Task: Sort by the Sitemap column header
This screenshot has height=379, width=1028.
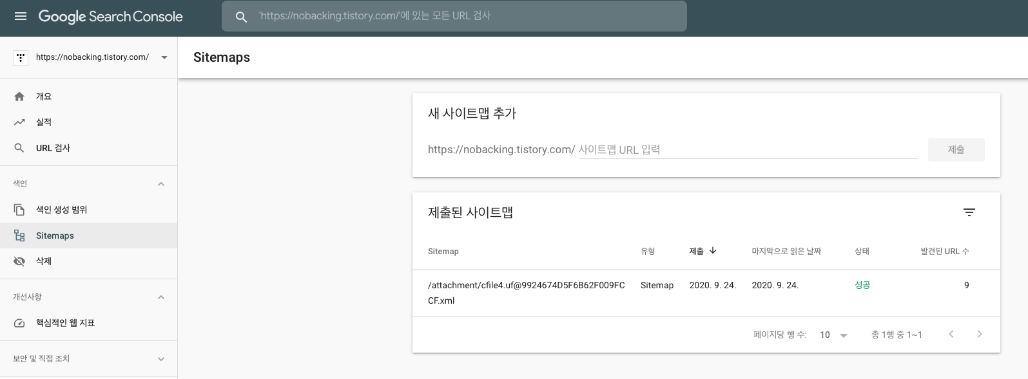Action: point(443,252)
